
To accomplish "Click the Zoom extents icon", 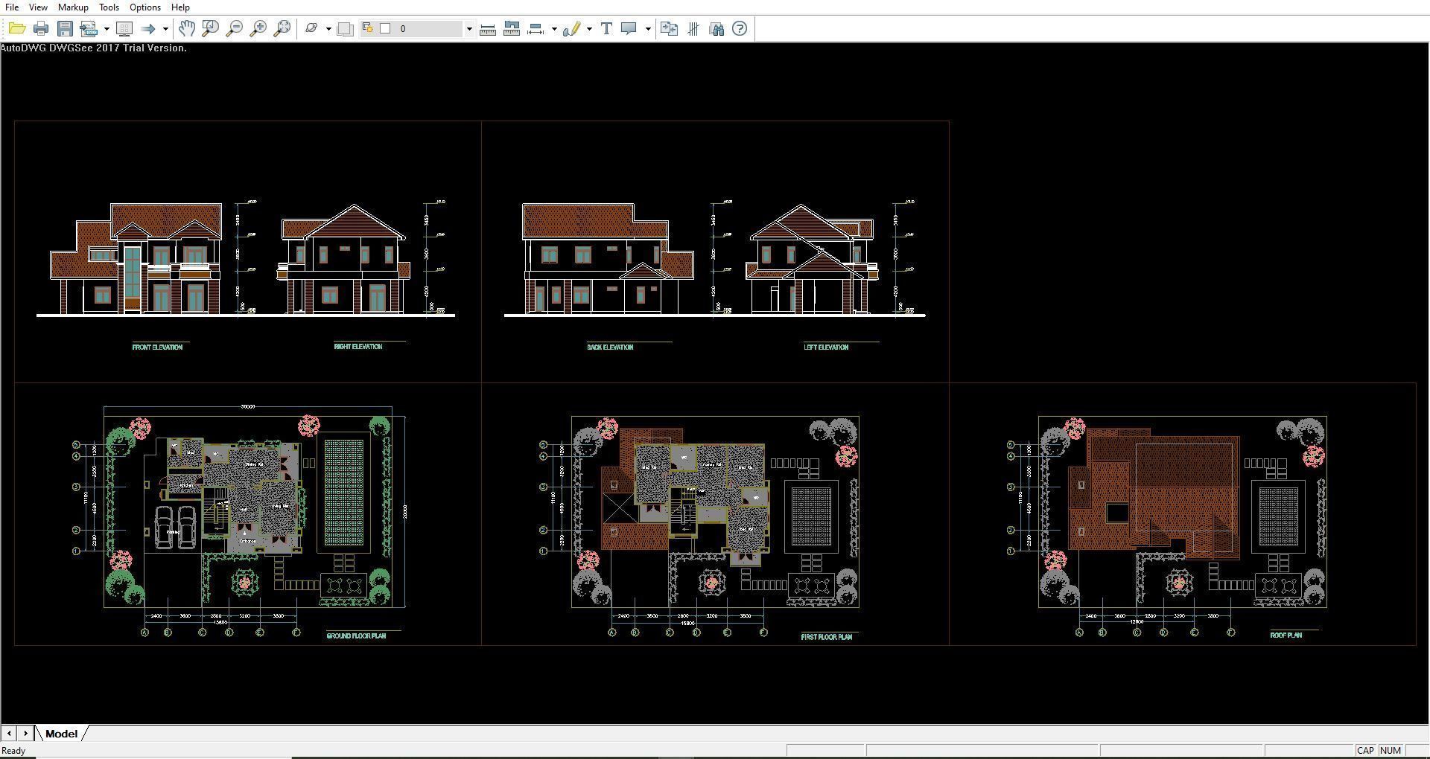I will tap(282, 29).
